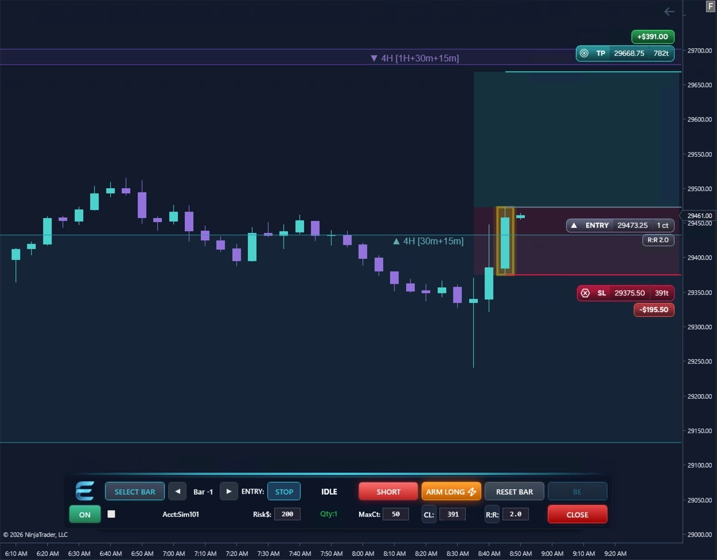Click the F indicator in the corner

click(x=711, y=6)
